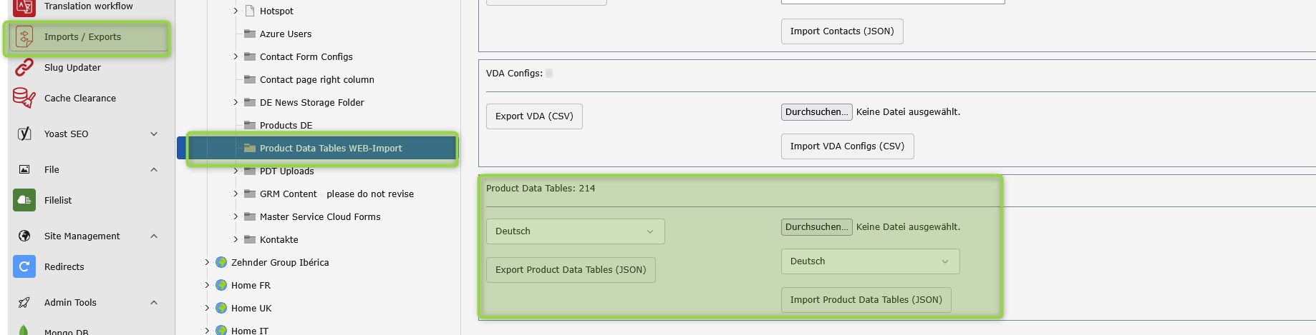Collapse the File module group chevron

coord(154,170)
